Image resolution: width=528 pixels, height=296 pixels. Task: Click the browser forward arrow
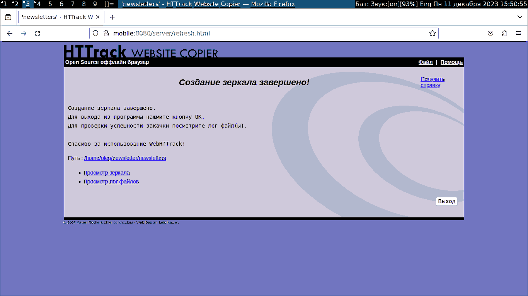coord(24,34)
